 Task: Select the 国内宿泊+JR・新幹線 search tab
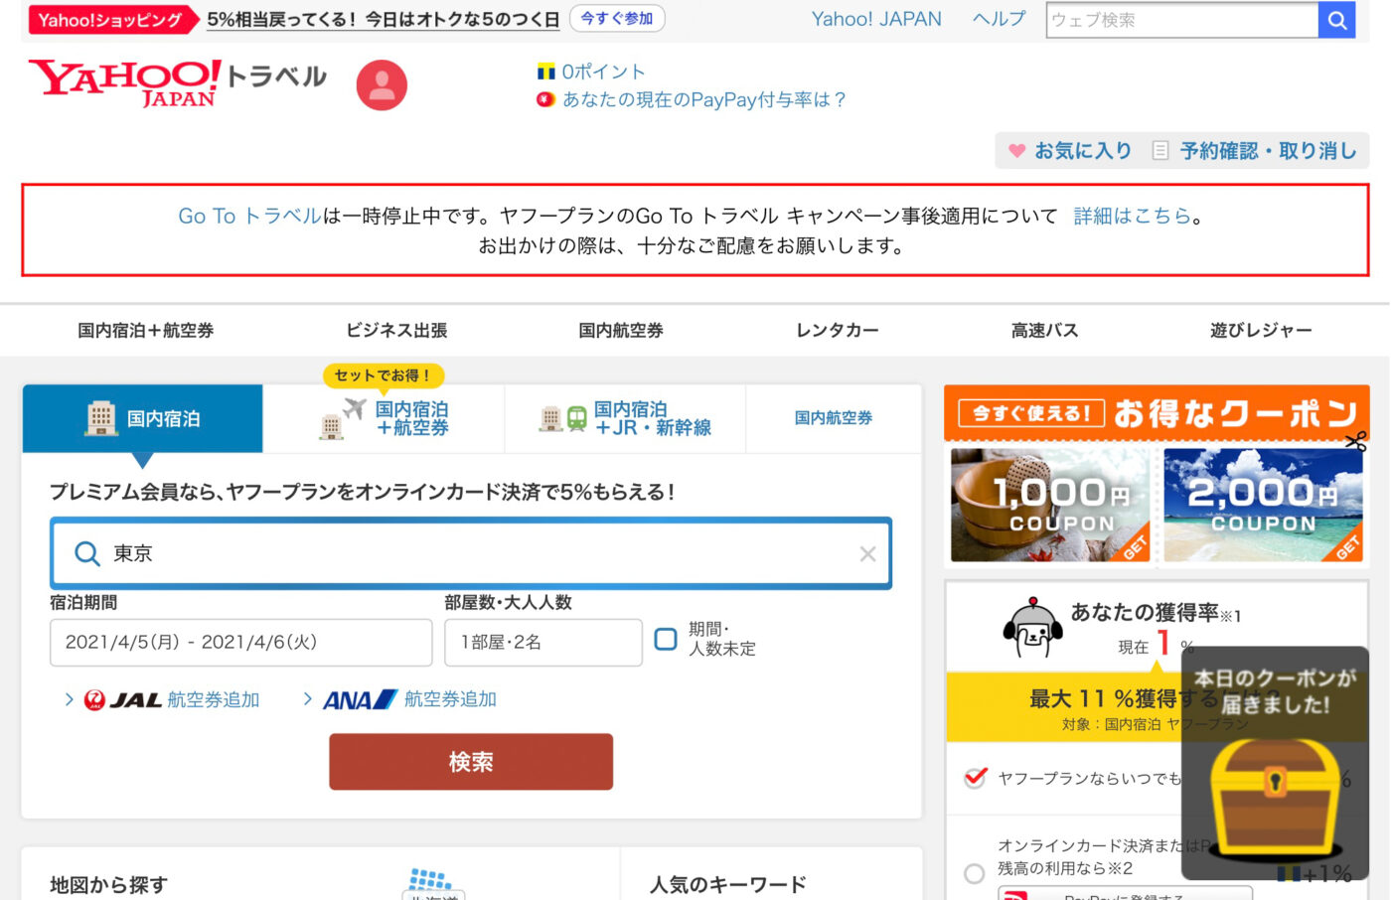(x=625, y=418)
